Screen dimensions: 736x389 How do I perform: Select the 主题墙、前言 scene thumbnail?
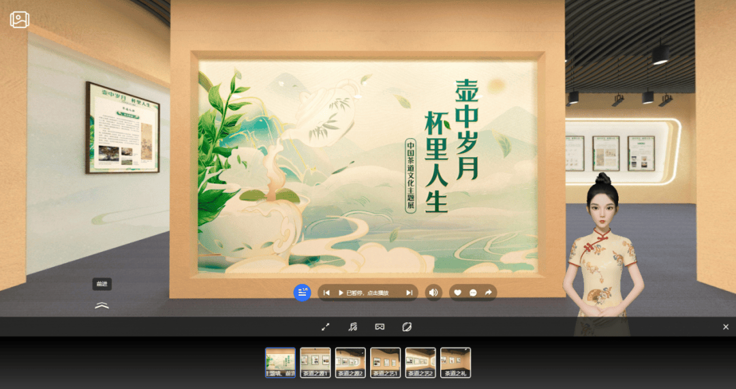pyautogui.click(x=280, y=362)
